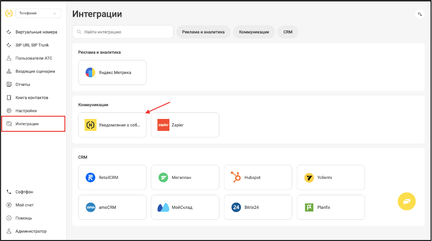Open the RetailCRM integration card

click(x=112, y=178)
